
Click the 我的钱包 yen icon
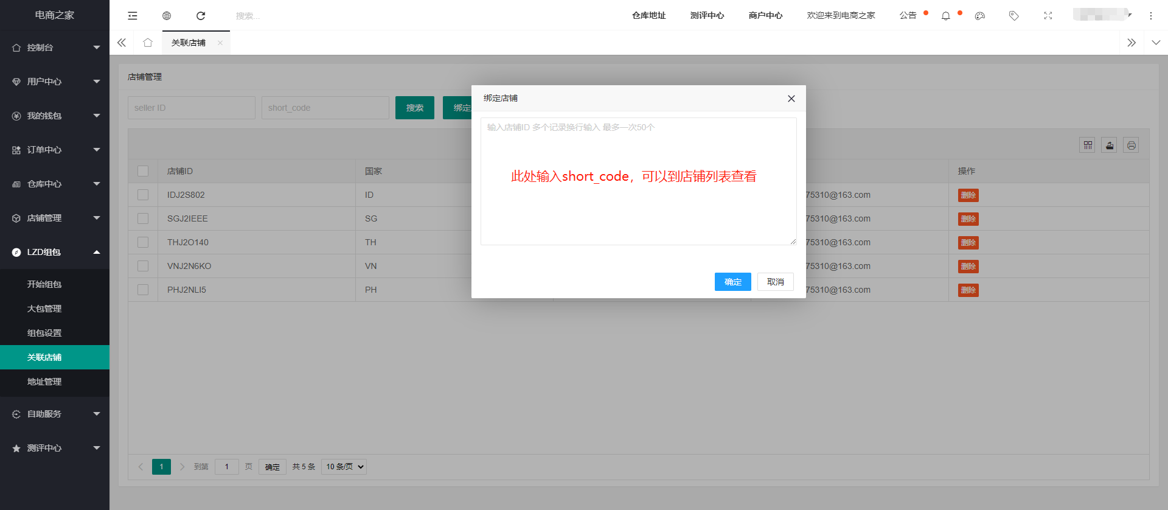[16, 116]
